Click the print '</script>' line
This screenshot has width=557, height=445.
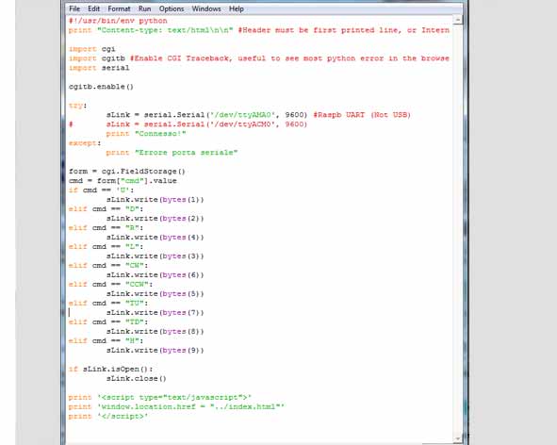pyautogui.click(x=108, y=416)
